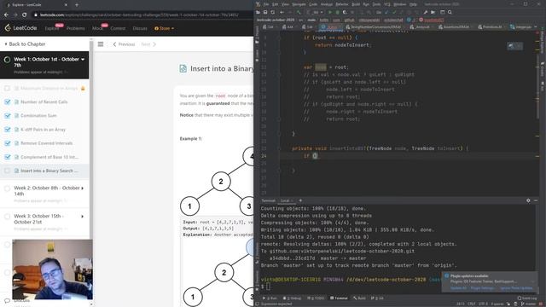Open the master git branch widget
Screen dimensions: 546x307
[528, 304]
